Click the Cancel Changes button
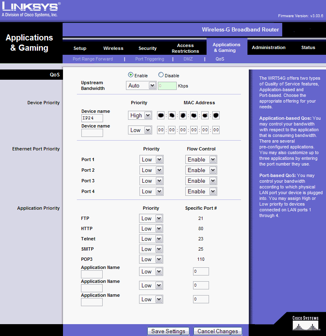The height and width of the screenshot is (336, 326). (218, 331)
